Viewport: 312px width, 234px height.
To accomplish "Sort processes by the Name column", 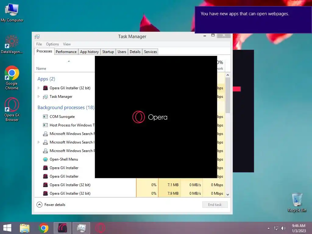I will 41,69.
